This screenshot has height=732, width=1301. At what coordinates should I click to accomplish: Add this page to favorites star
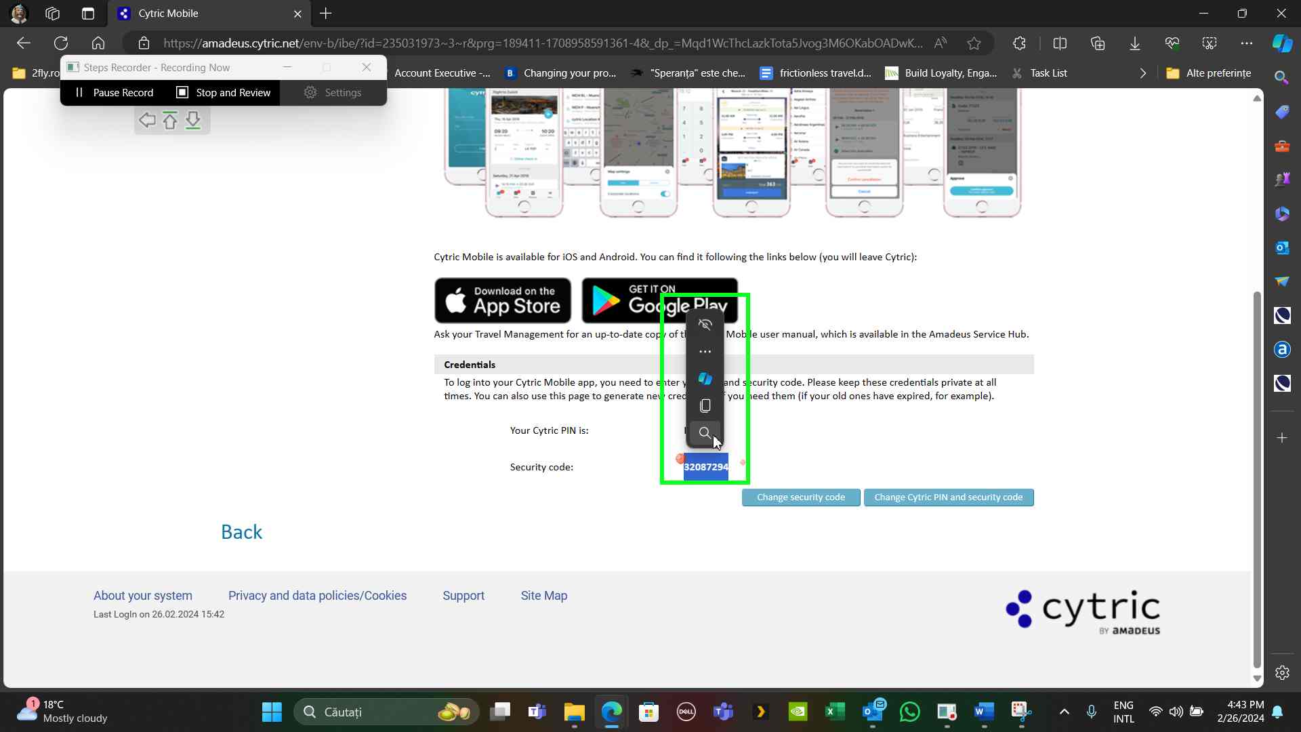tap(974, 43)
